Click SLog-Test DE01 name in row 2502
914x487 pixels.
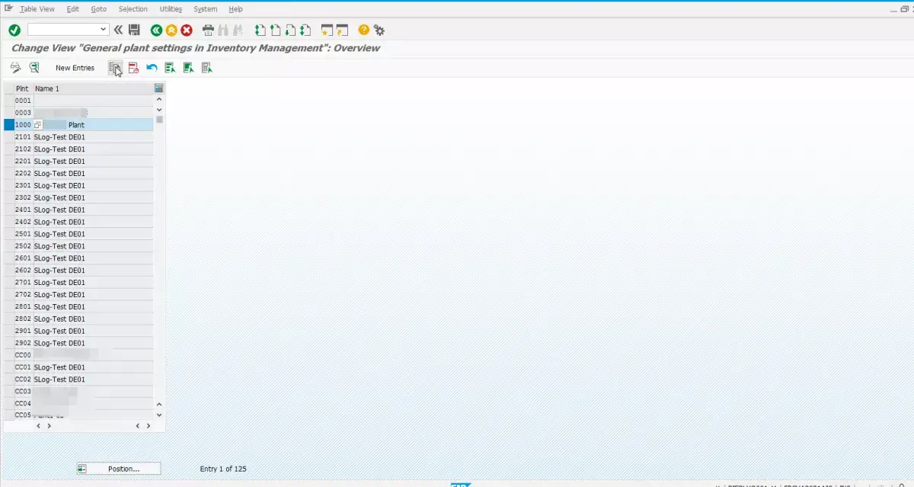[x=59, y=246]
